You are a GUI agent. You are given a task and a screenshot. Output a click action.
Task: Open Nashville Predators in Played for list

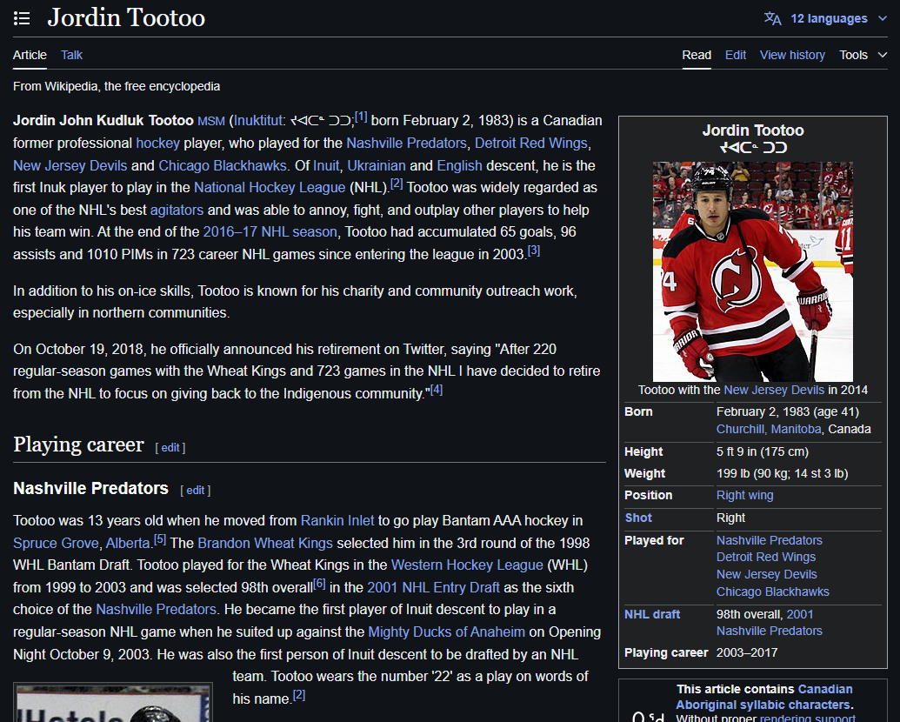pos(770,540)
